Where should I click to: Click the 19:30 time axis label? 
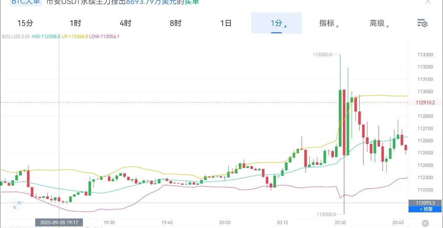[x=109, y=222]
